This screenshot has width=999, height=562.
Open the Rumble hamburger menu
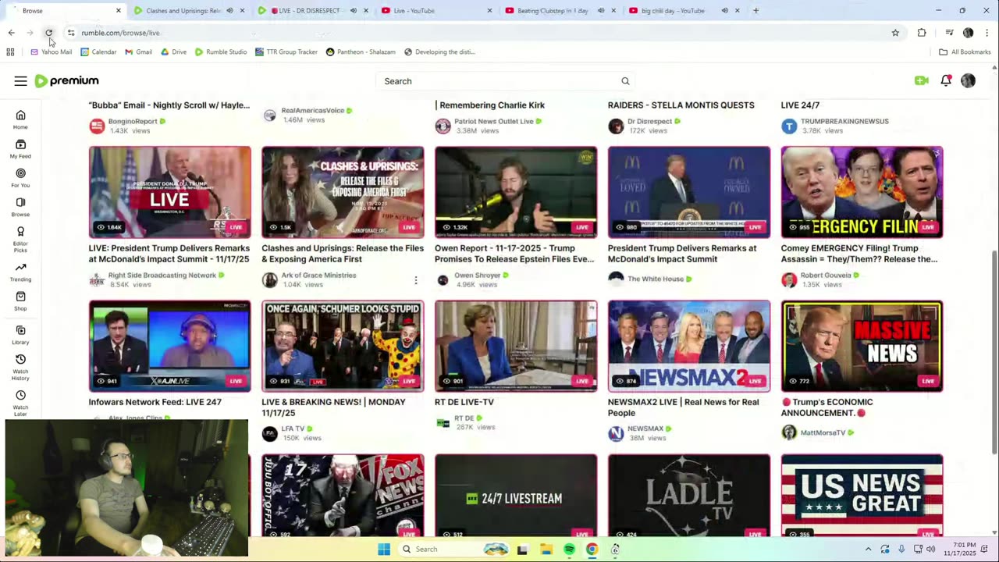pyautogui.click(x=20, y=81)
